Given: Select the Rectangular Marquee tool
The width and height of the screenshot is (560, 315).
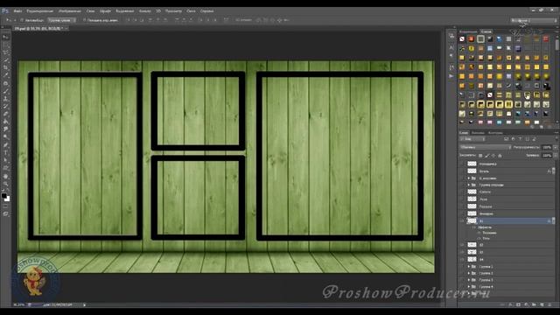Looking at the screenshot, I should point(6,45).
